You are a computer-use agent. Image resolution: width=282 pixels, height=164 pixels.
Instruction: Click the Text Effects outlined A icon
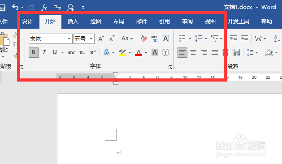[106, 52]
